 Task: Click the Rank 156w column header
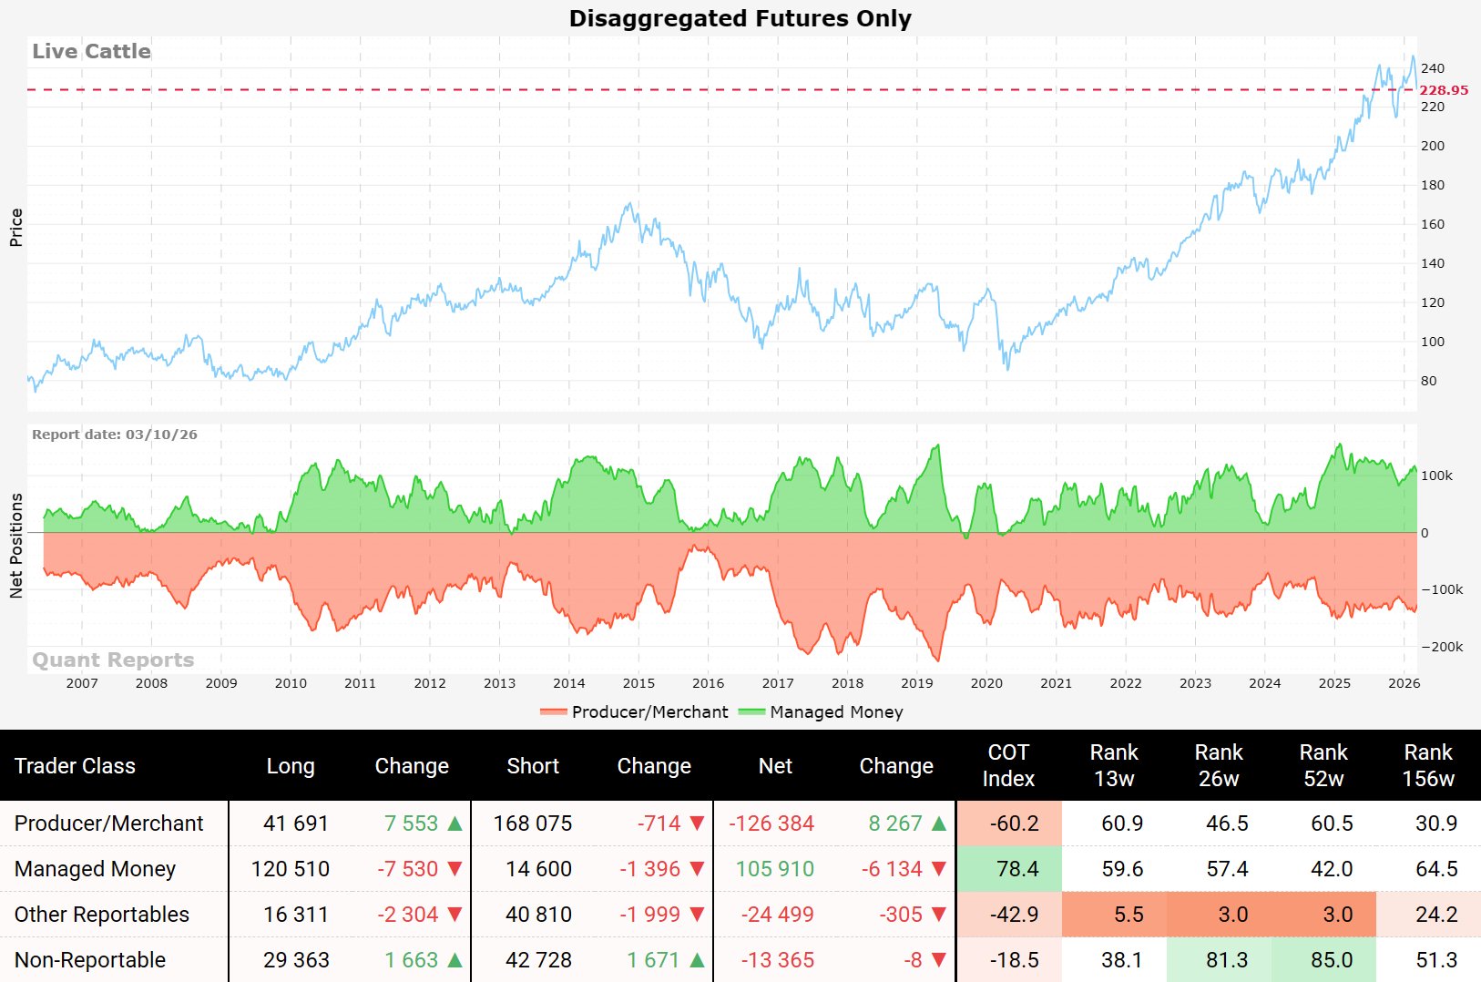[x=1428, y=765]
